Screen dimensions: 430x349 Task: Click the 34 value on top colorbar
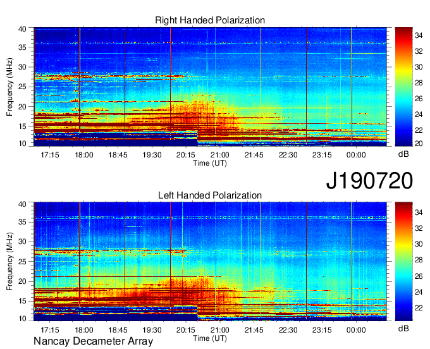tap(419, 35)
